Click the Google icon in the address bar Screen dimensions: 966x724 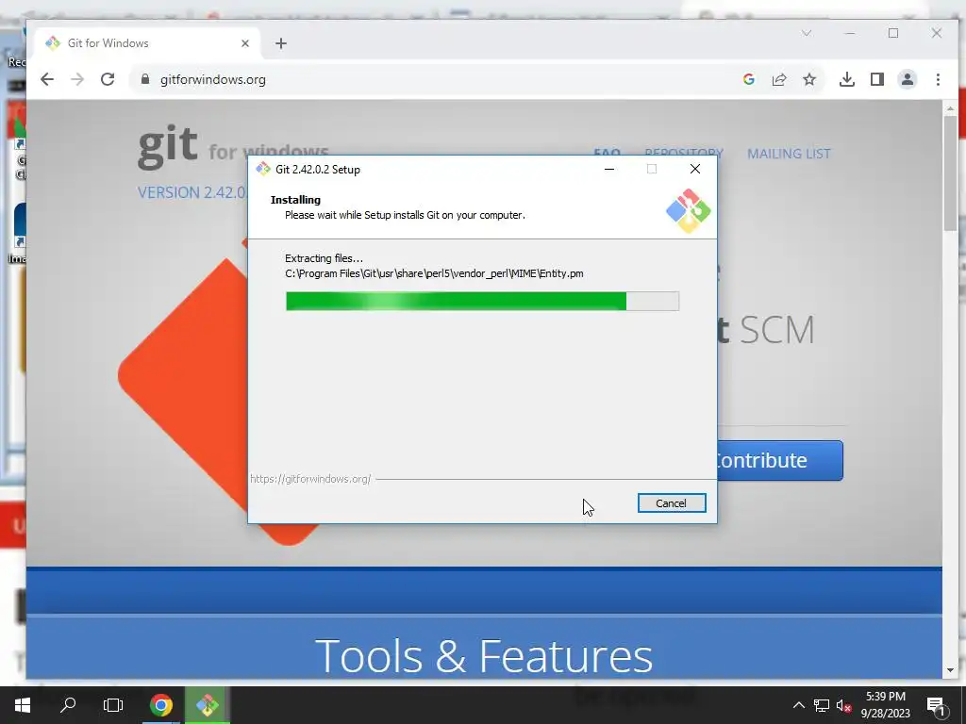click(748, 79)
